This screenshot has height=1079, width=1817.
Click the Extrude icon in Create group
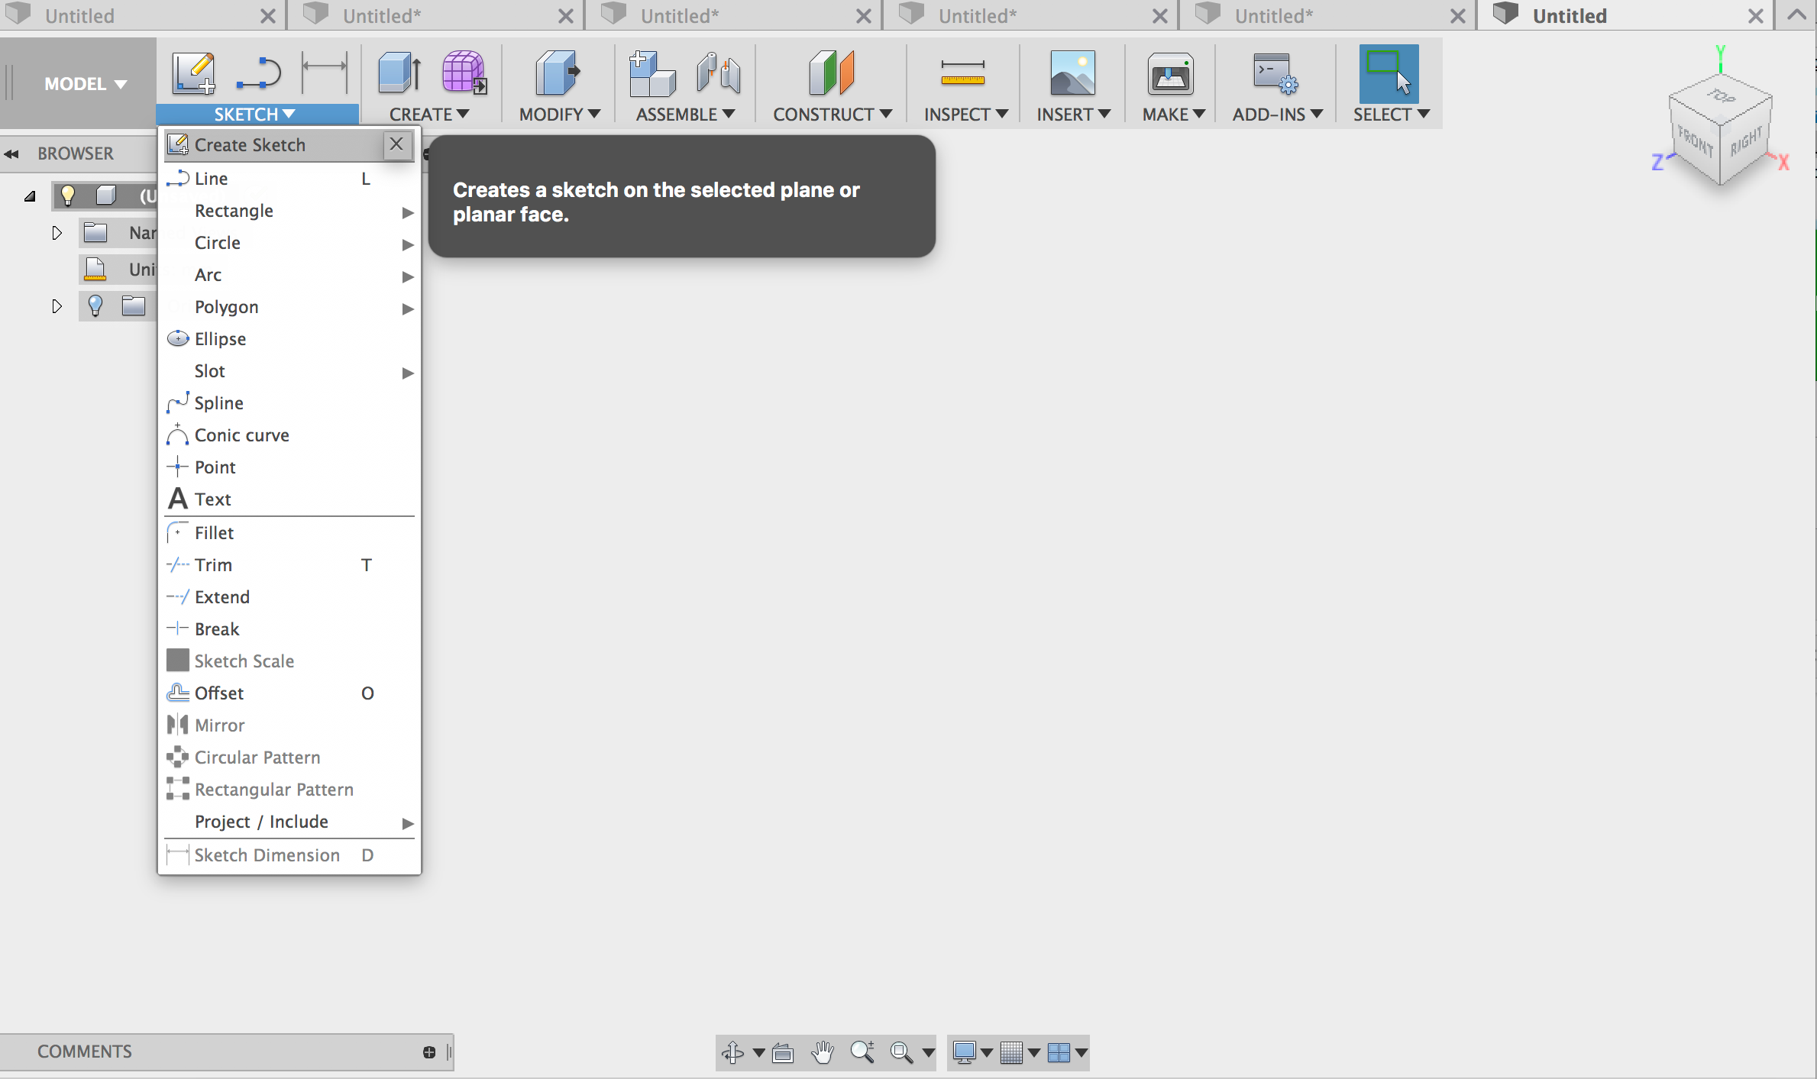pyautogui.click(x=399, y=73)
